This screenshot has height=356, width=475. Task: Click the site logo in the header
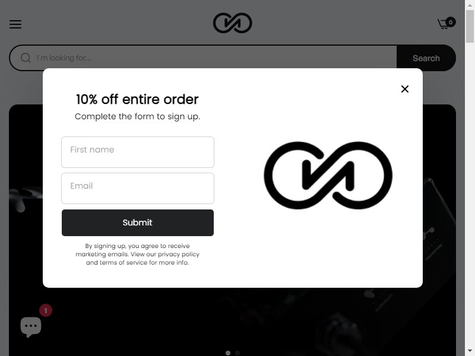[232, 23]
